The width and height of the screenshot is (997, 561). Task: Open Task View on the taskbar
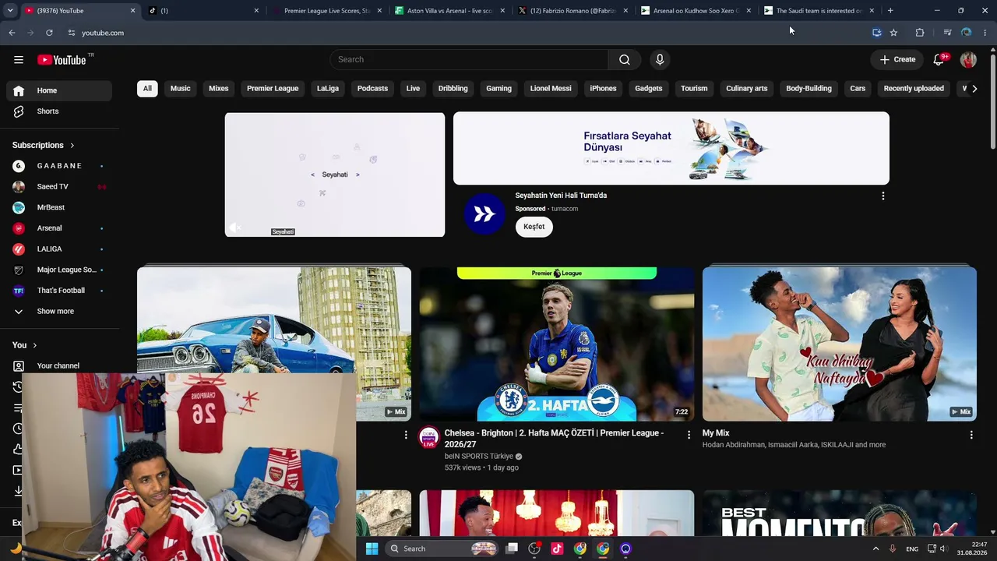[x=512, y=549]
